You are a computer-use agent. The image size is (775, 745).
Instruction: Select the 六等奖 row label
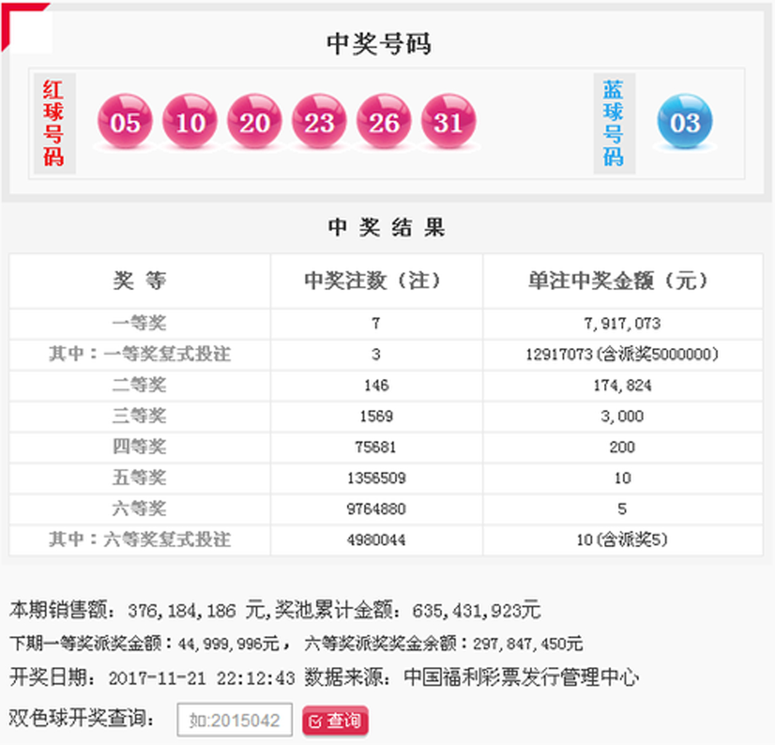pyautogui.click(x=140, y=509)
